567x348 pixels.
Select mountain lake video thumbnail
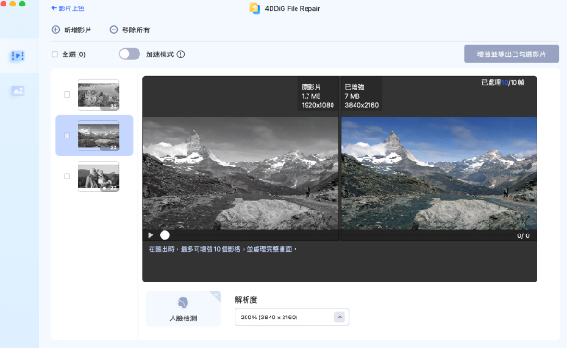click(99, 136)
